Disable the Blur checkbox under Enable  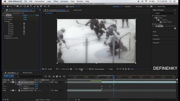pyautogui.click(x=24, y=24)
